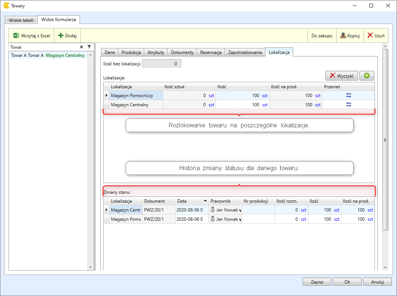Select the Towar A Magazyn Centralny list entry

coord(48,55)
